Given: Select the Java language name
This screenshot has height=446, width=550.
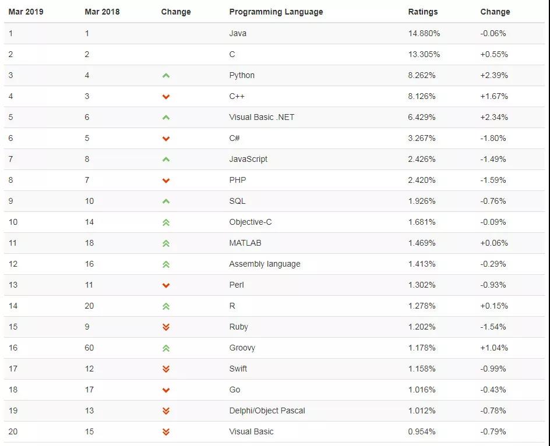Looking at the screenshot, I should coord(238,33).
